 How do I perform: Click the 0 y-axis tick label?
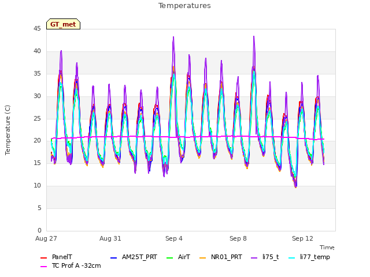tap(39, 230)
